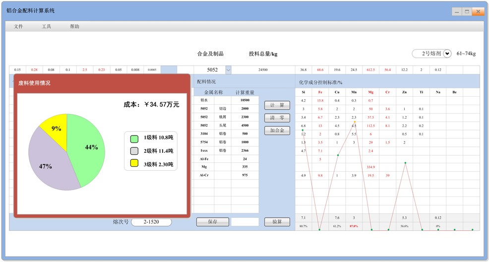Click the 熔次号 field showing 2-1520
489x262 pixels.
point(151,222)
